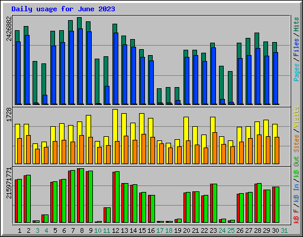Click the 'kB In' legend label
Screen dimensions: 303x237
click(x=296, y=193)
